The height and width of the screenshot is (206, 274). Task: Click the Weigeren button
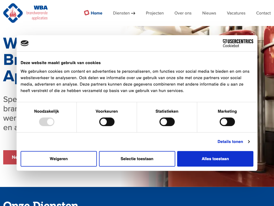(x=59, y=159)
